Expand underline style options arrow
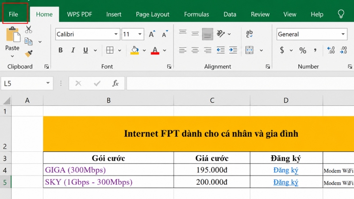354x199 pixels. [95, 50]
